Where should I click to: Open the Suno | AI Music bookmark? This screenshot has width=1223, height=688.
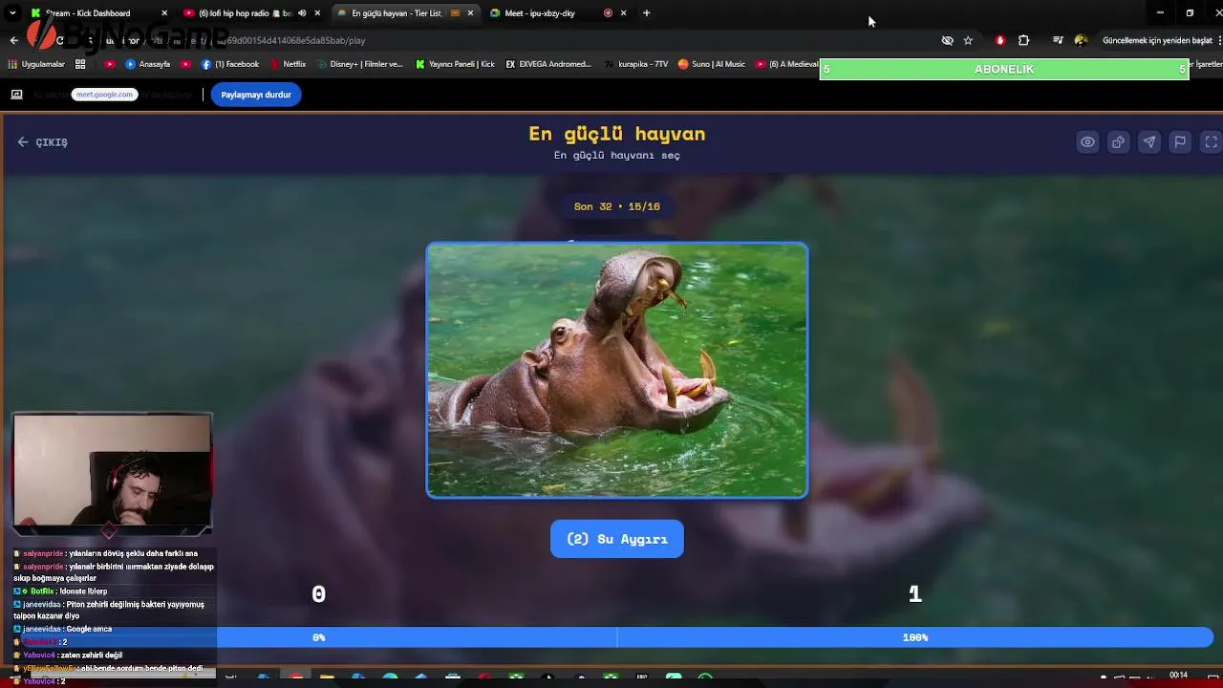712,64
